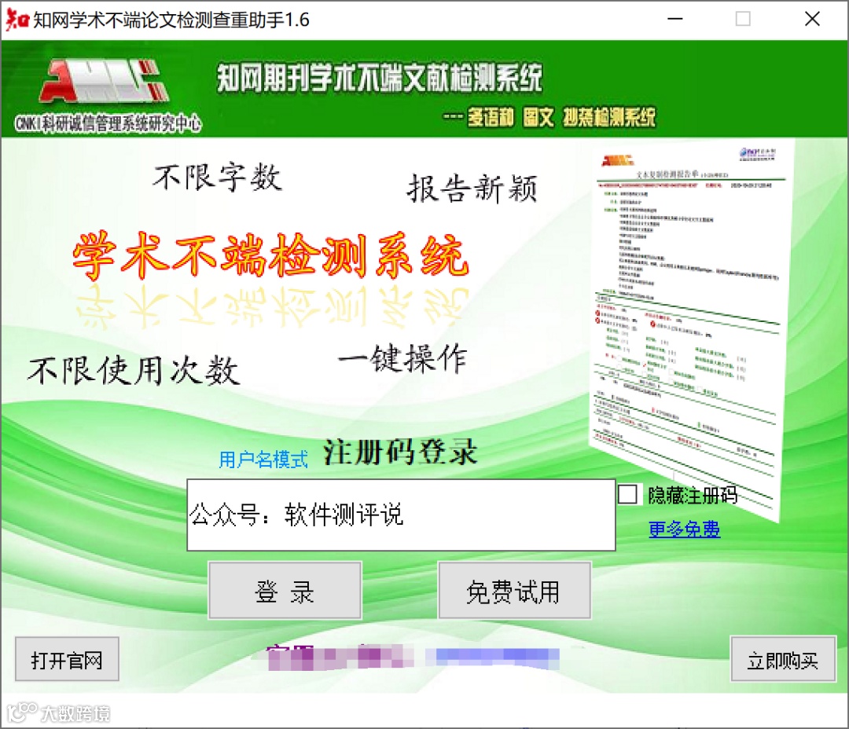Click the 不限使用次数 text
The image size is (849, 729).
tap(134, 371)
